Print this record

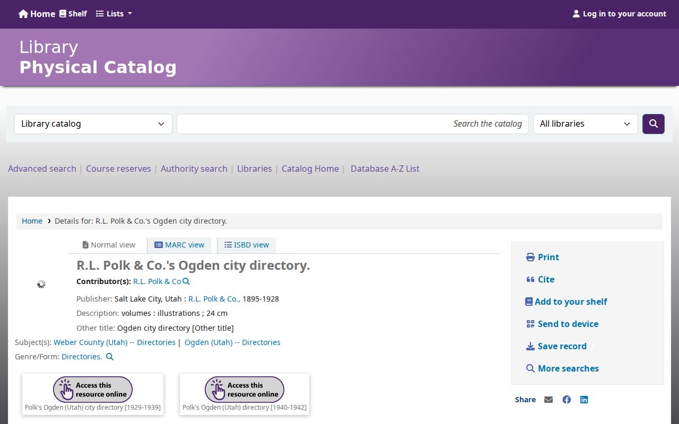click(x=543, y=257)
